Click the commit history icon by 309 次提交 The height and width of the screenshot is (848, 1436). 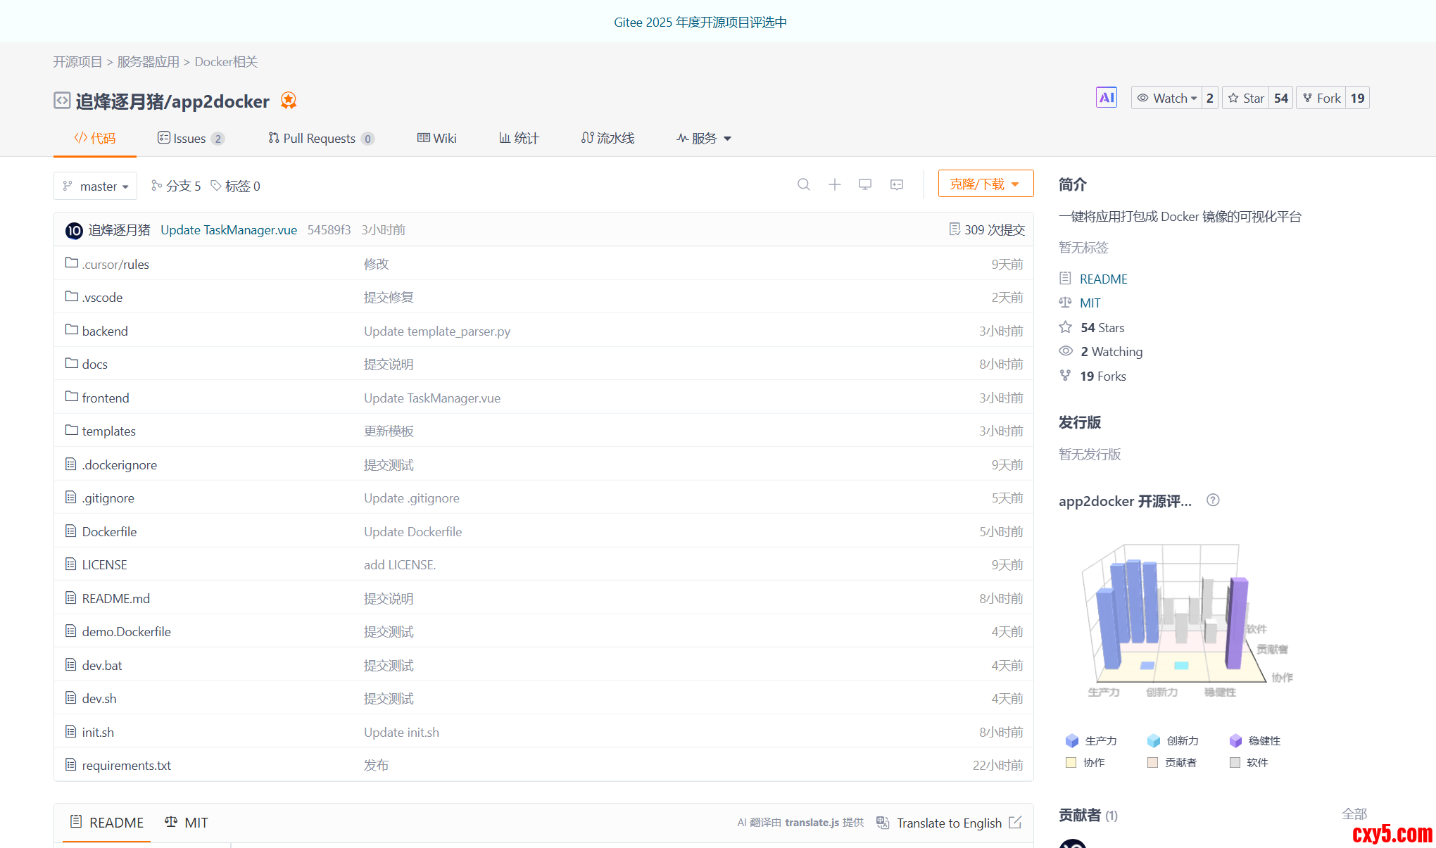pyautogui.click(x=954, y=229)
